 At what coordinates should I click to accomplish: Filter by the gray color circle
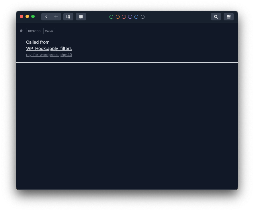coord(142,17)
